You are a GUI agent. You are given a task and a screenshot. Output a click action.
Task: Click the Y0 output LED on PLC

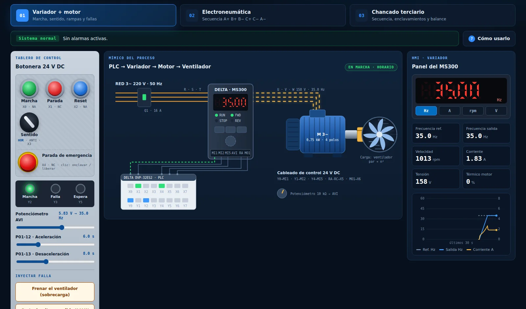(130, 200)
